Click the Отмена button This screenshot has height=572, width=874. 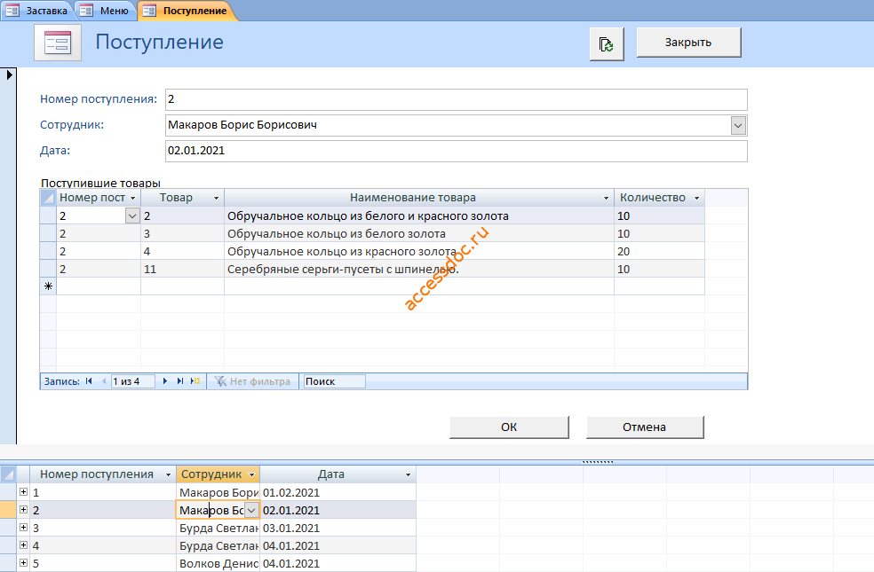pyautogui.click(x=644, y=427)
